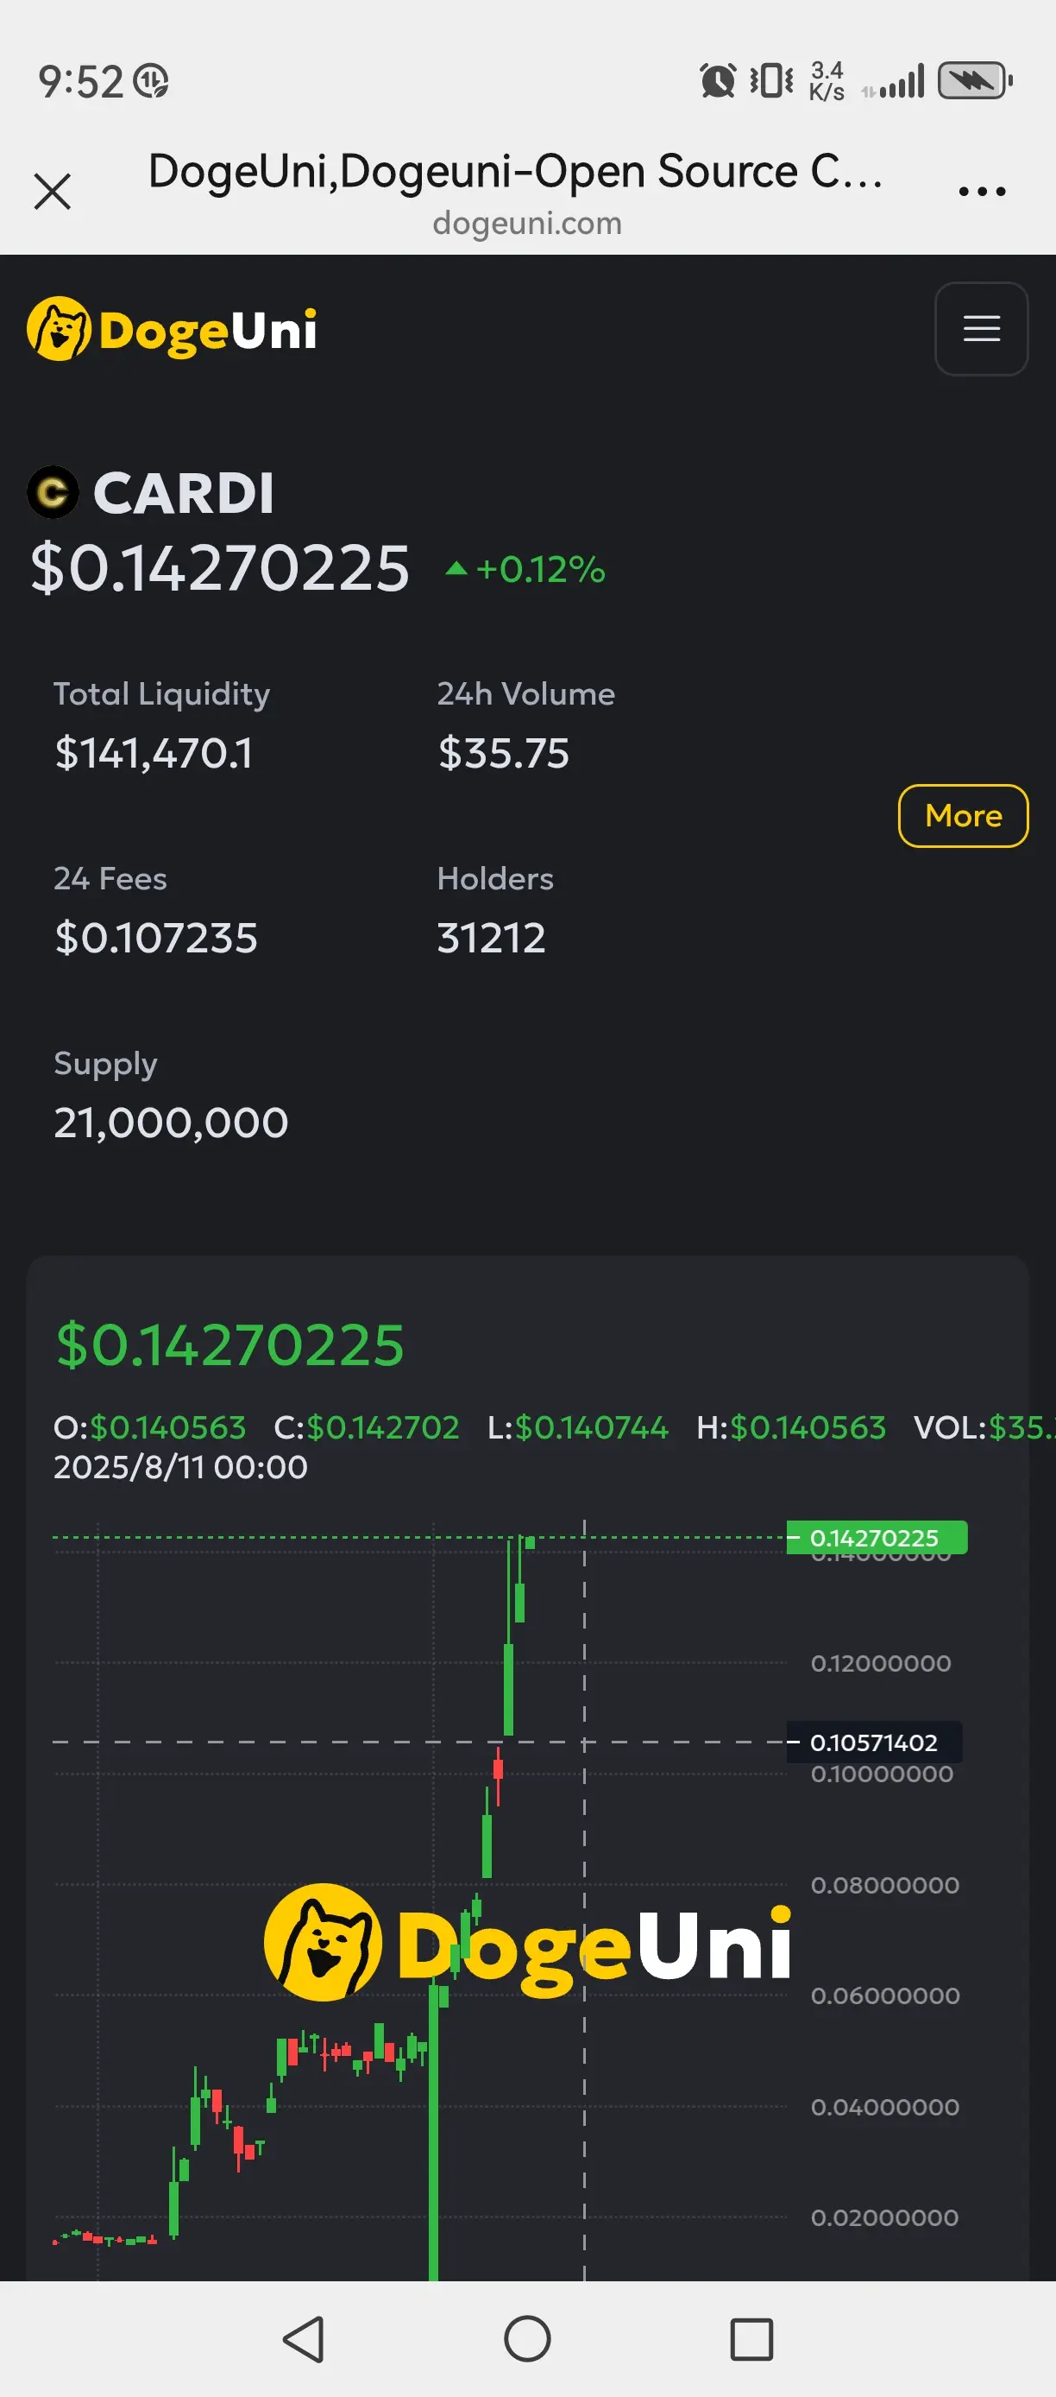The height and width of the screenshot is (2397, 1056).
Task: Tap the DogeUni watermark on chart
Action: [527, 1942]
